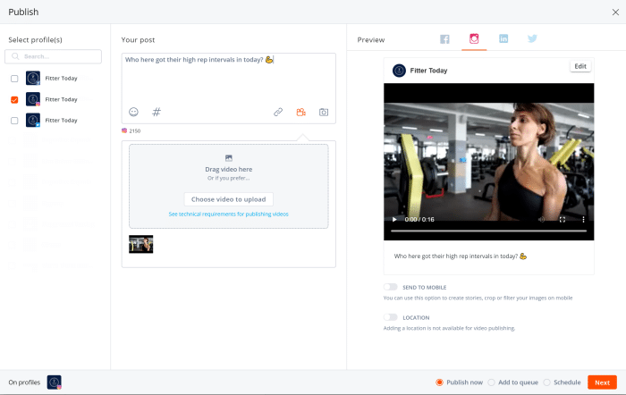This screenshot has height=395, width=626.
Task: Switch to the Twitter preview tab
Action: click(x=532, y=39)
